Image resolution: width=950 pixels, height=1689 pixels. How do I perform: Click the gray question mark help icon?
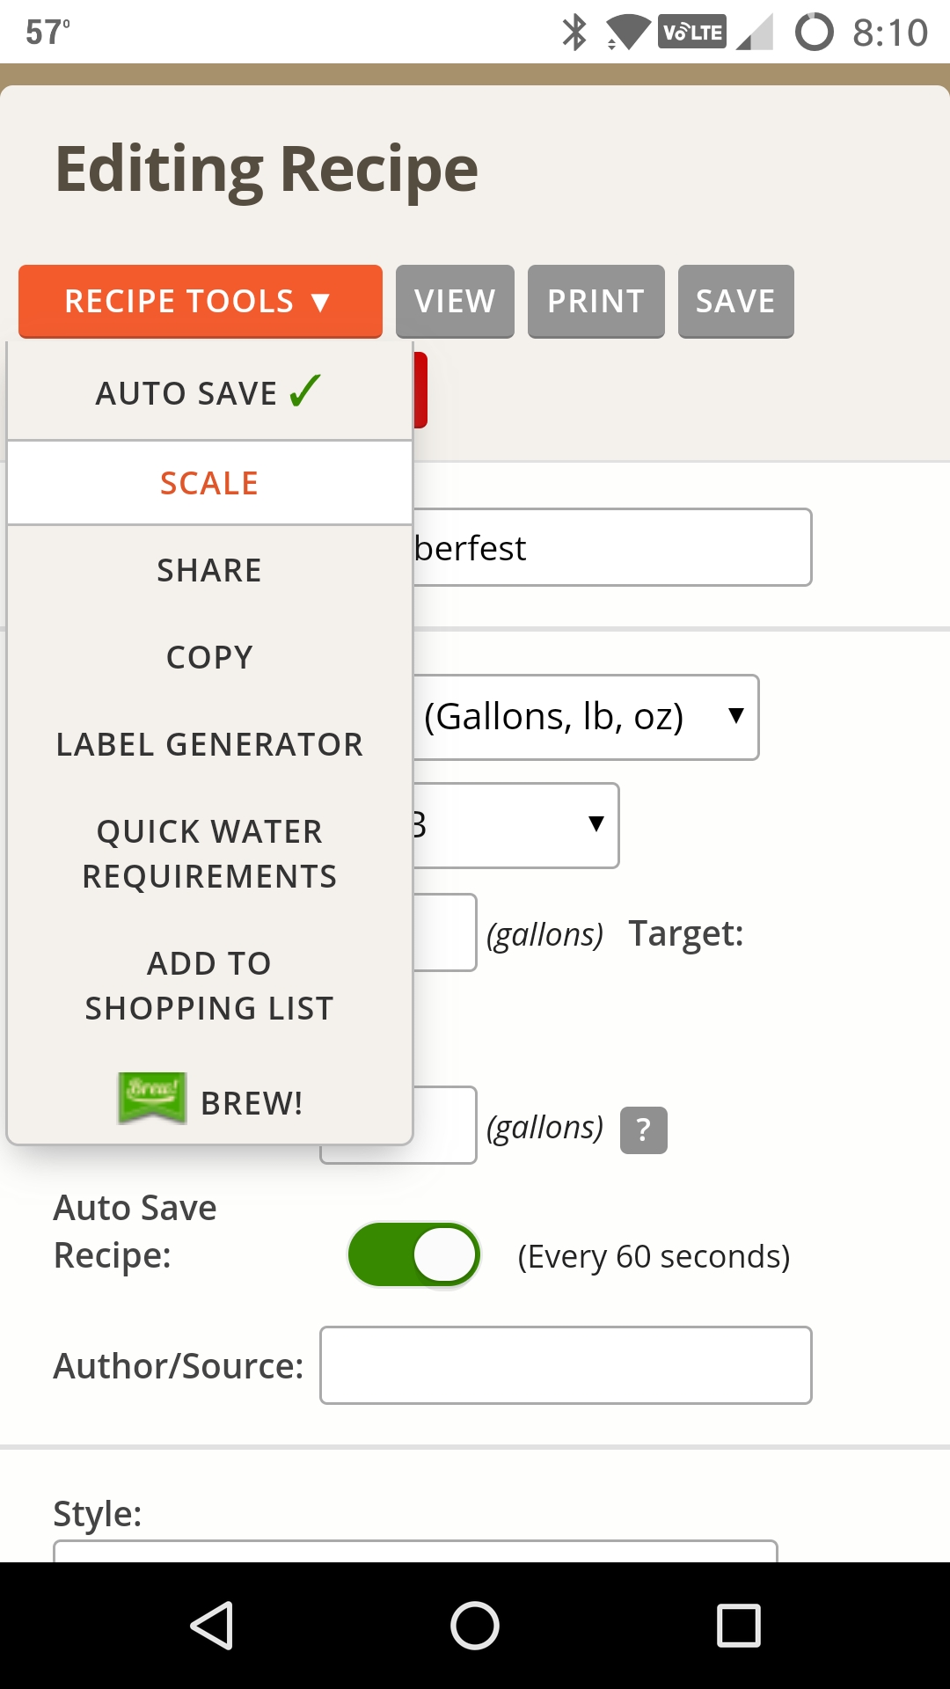tap(643, 1130)
